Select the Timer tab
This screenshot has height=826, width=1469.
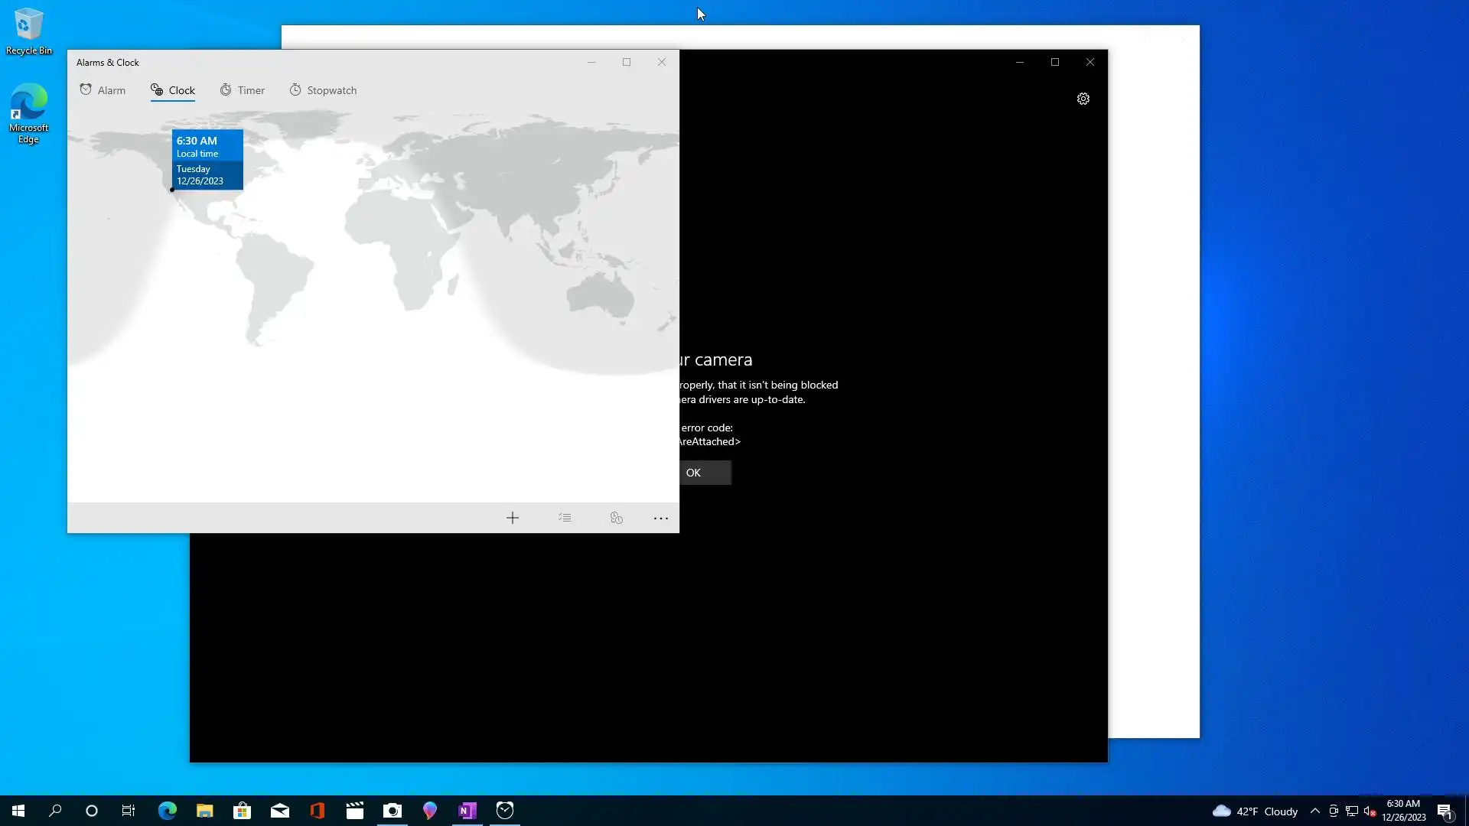pyautogui.click(x=243, y=90)
